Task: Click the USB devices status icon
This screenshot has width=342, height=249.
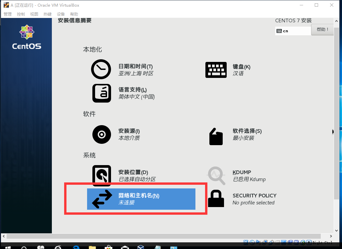Action: (271, 242)
